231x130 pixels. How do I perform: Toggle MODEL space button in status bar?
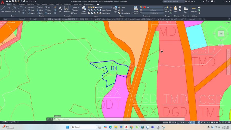point(166,123)
